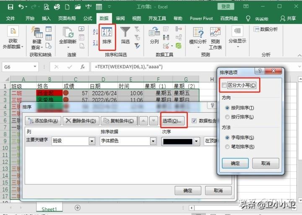The image size is (302, 215).
Task: Open 在顶端 position dropdown
Action: pyautogui.click(x=211, y=141)
